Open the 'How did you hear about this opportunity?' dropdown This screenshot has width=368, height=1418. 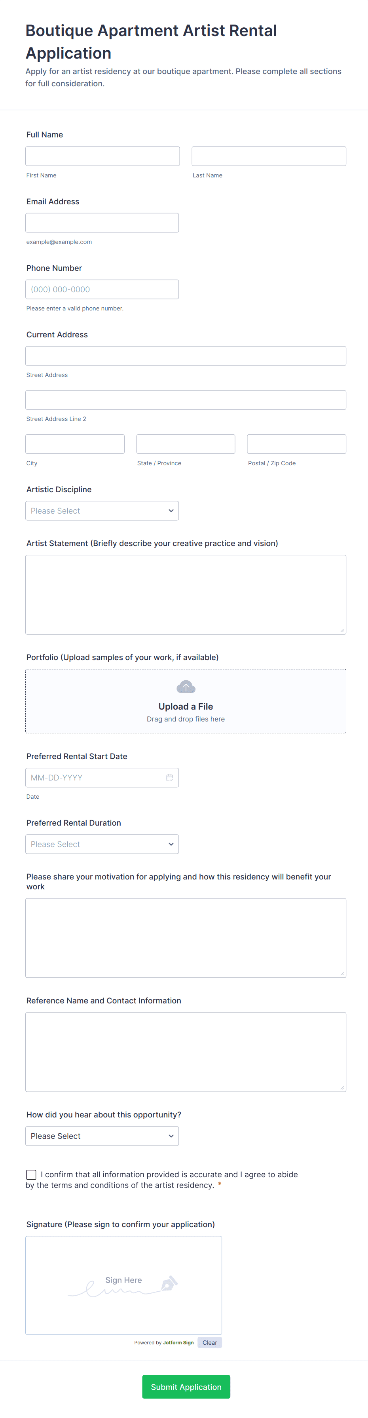pyautogui.click(x=102, y=1136)
